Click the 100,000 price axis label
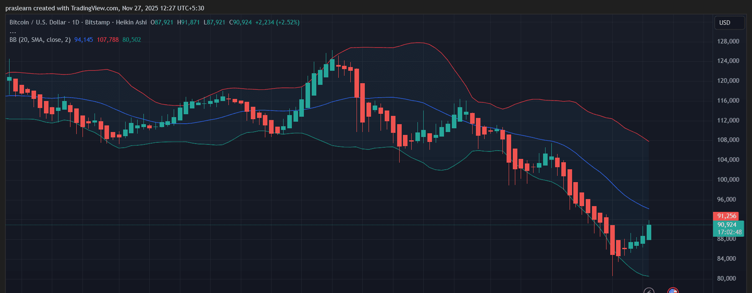752x293 pixels. pos(728,180)
